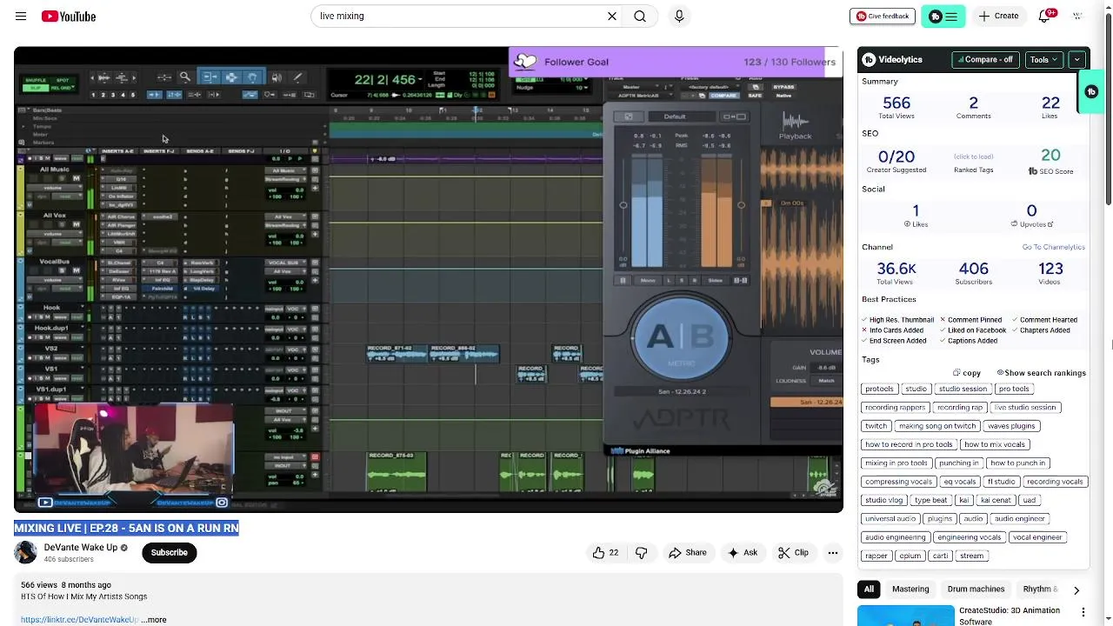The image size is (1113, 626).
Task: Click the DeVante Wake Up channel name
Action: [81, 547]
